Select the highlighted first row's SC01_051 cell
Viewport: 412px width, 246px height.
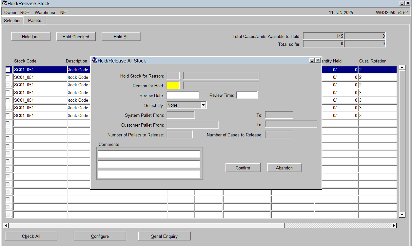40,70
